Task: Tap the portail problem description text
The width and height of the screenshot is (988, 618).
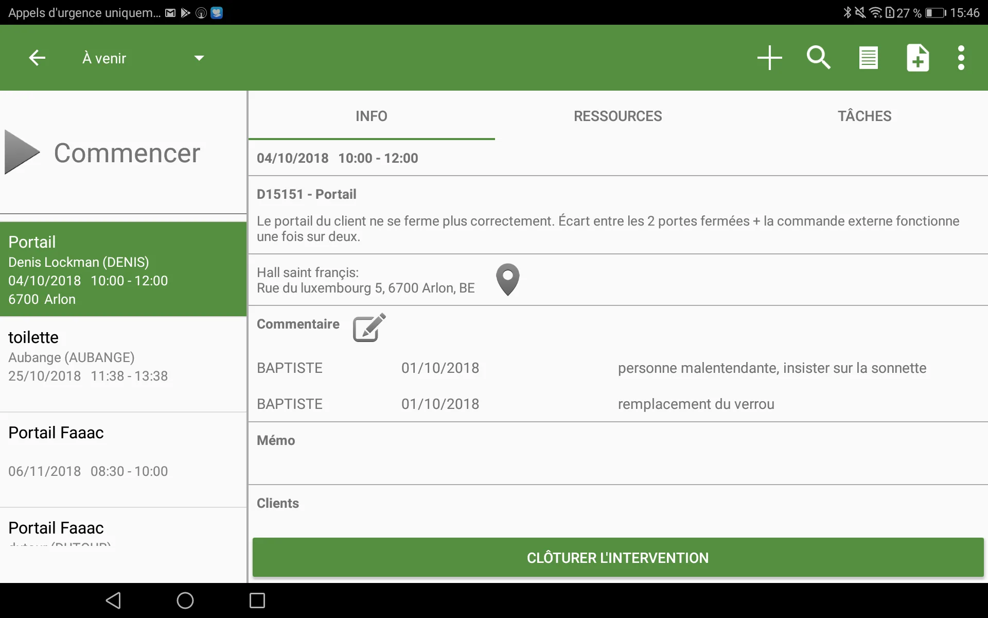Action: click(x=608, y=229)
